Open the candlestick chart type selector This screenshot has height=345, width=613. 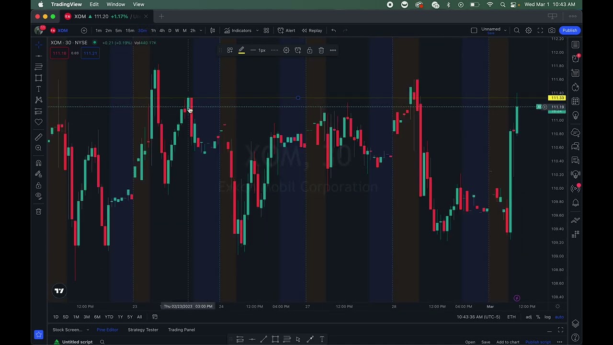(213, 31)
